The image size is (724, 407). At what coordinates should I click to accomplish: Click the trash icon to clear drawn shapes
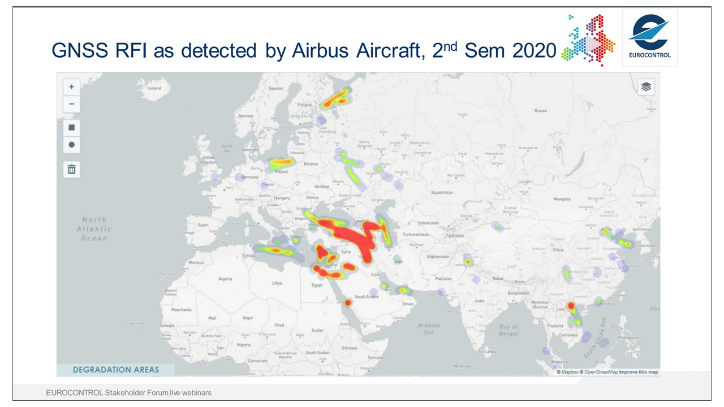(71, 169)
